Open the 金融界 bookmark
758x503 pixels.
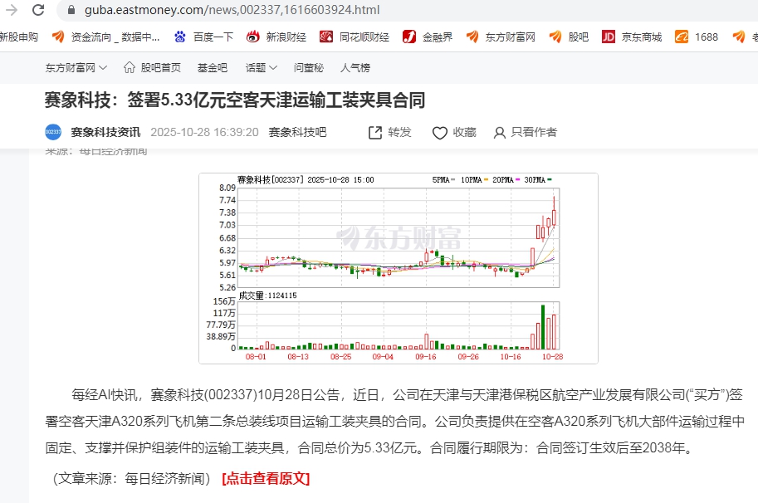[x=437, y=37]
